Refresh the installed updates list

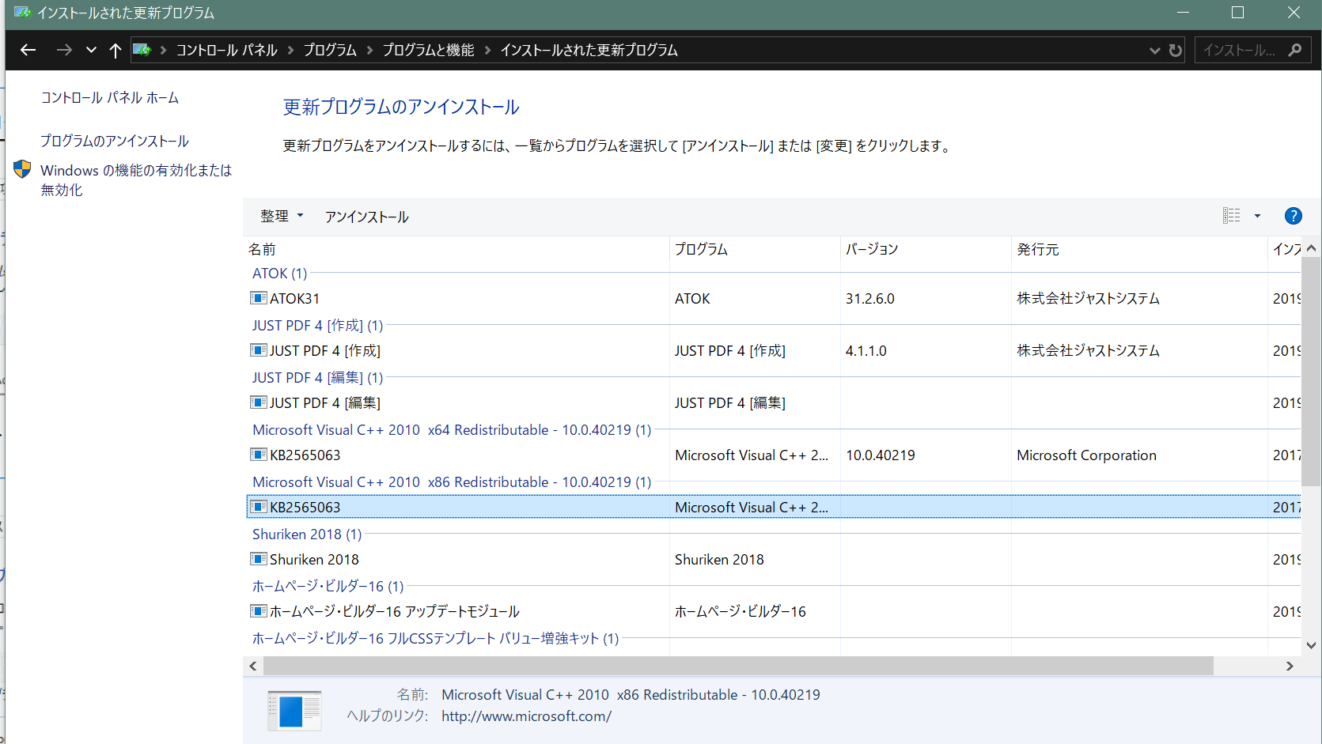point(1176,51)
